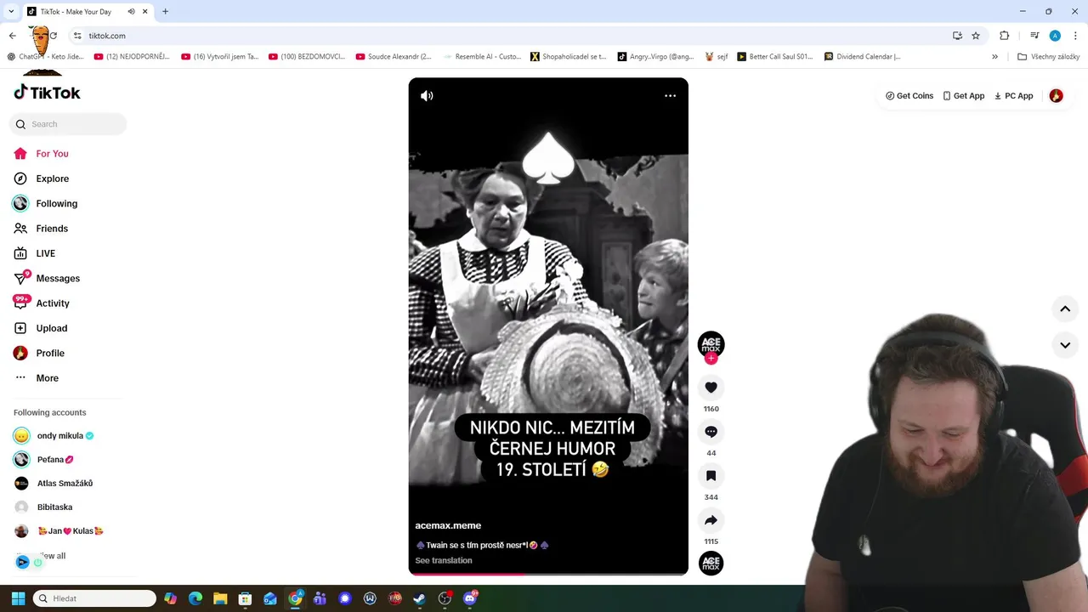Save video with the bookmark icon
This screenshot has height=612, width=1088.
point(711,476)
